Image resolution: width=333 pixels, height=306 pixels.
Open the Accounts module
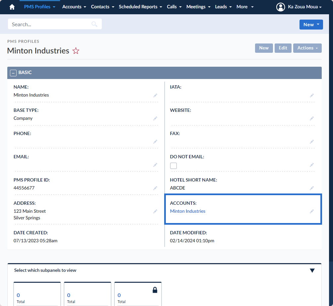click(x=72, y=7)
